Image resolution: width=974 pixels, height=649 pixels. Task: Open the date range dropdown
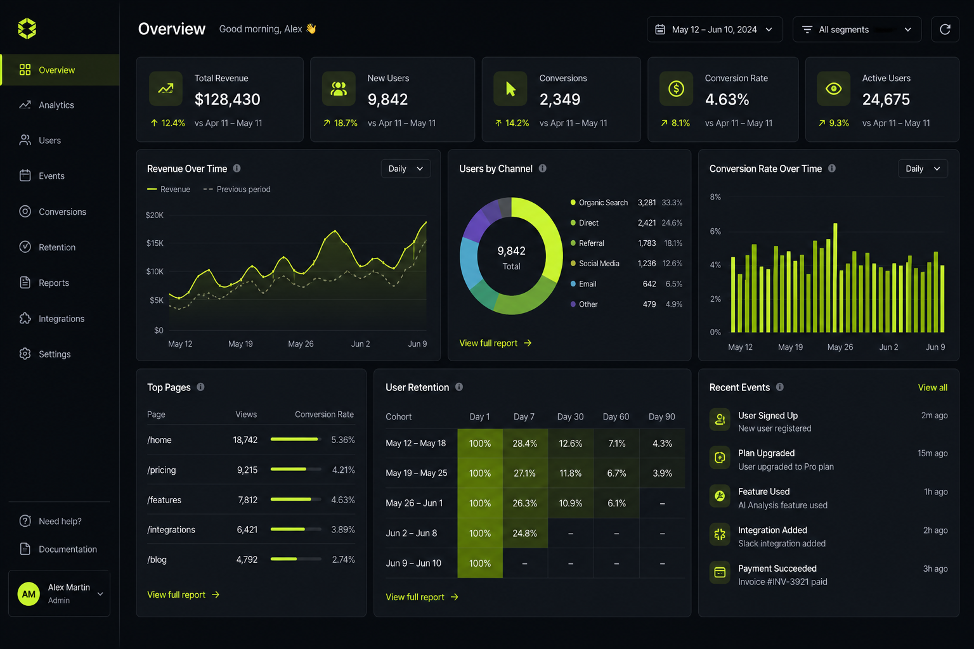(x=715, y=29)
